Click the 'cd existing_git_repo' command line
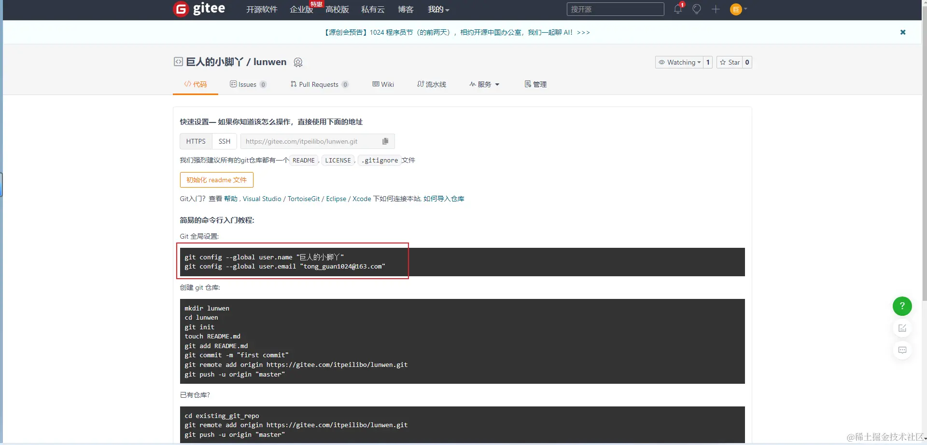 point(222,416)
